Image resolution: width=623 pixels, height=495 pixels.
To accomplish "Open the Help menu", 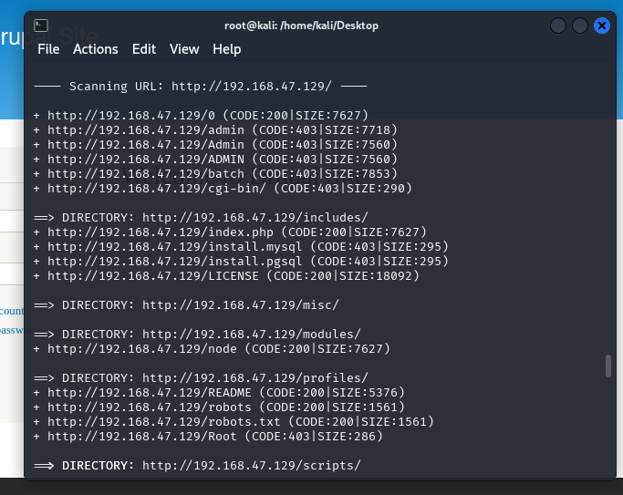I will click(x=227, y=49).
